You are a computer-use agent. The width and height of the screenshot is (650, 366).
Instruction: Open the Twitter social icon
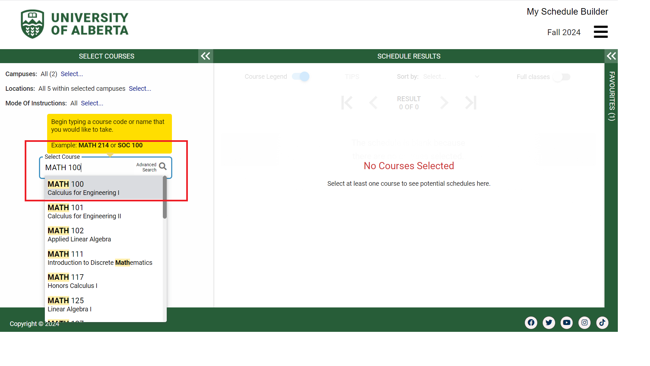pos(549,322)
